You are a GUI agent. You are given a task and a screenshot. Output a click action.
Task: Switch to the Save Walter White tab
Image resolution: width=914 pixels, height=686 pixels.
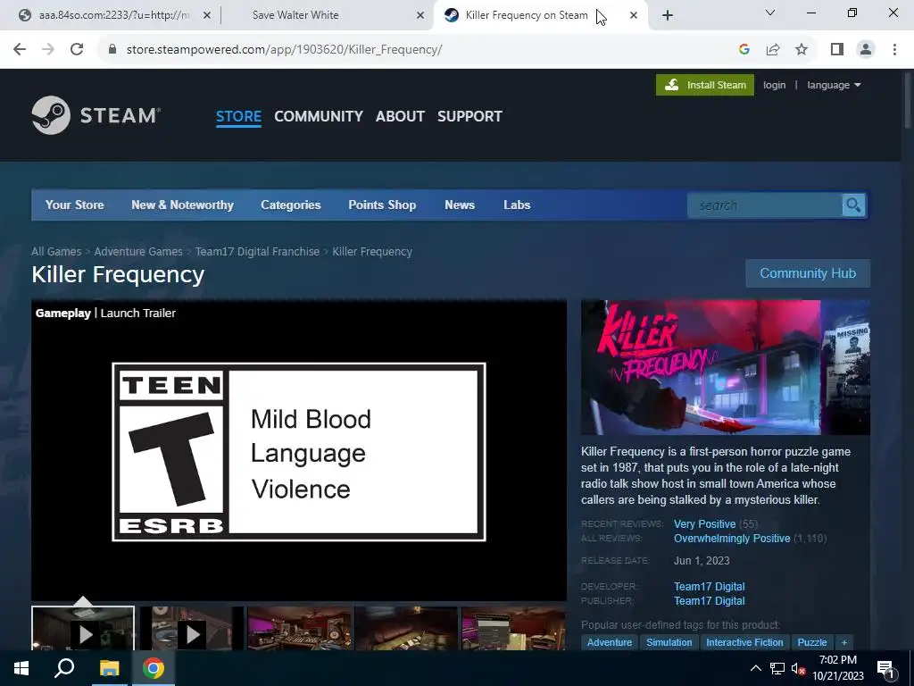tap(295, 15)
